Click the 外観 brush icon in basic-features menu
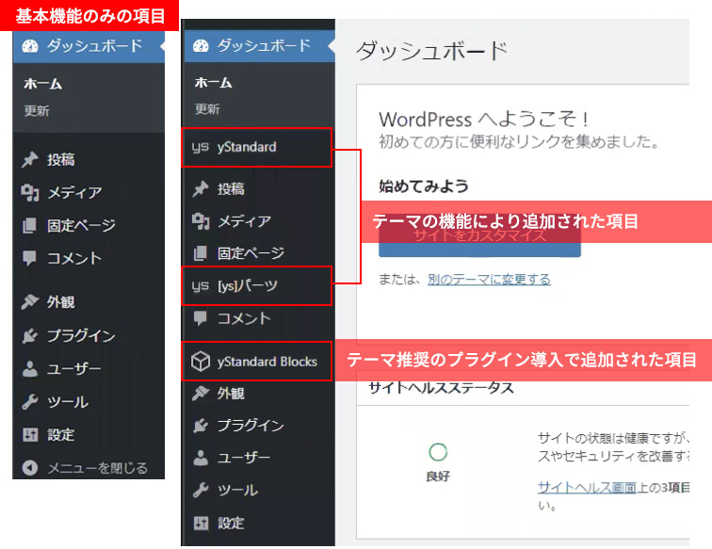 [30, 302]
